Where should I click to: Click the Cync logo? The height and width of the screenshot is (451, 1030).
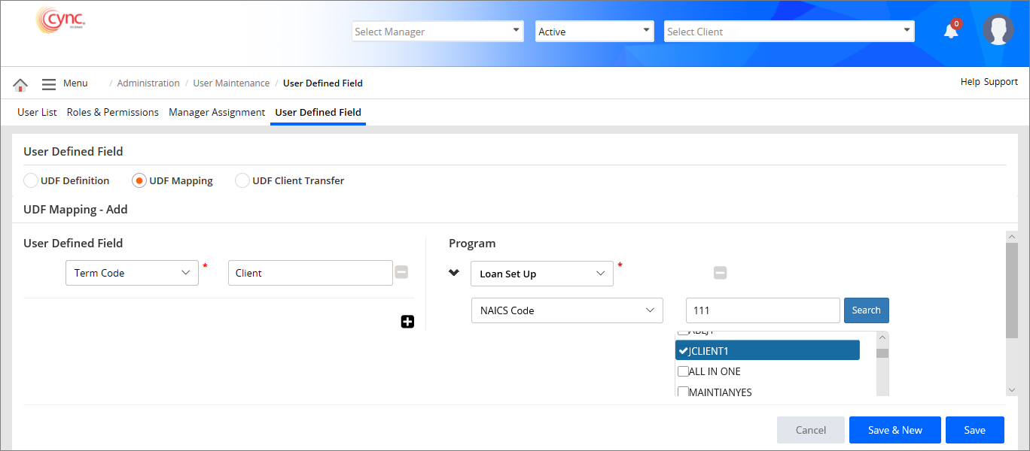[61, 21]
